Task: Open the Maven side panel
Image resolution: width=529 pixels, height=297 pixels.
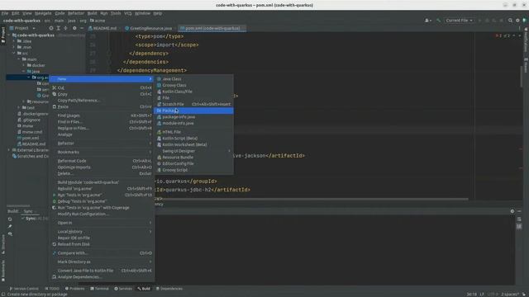Action: tap(526, 65)
